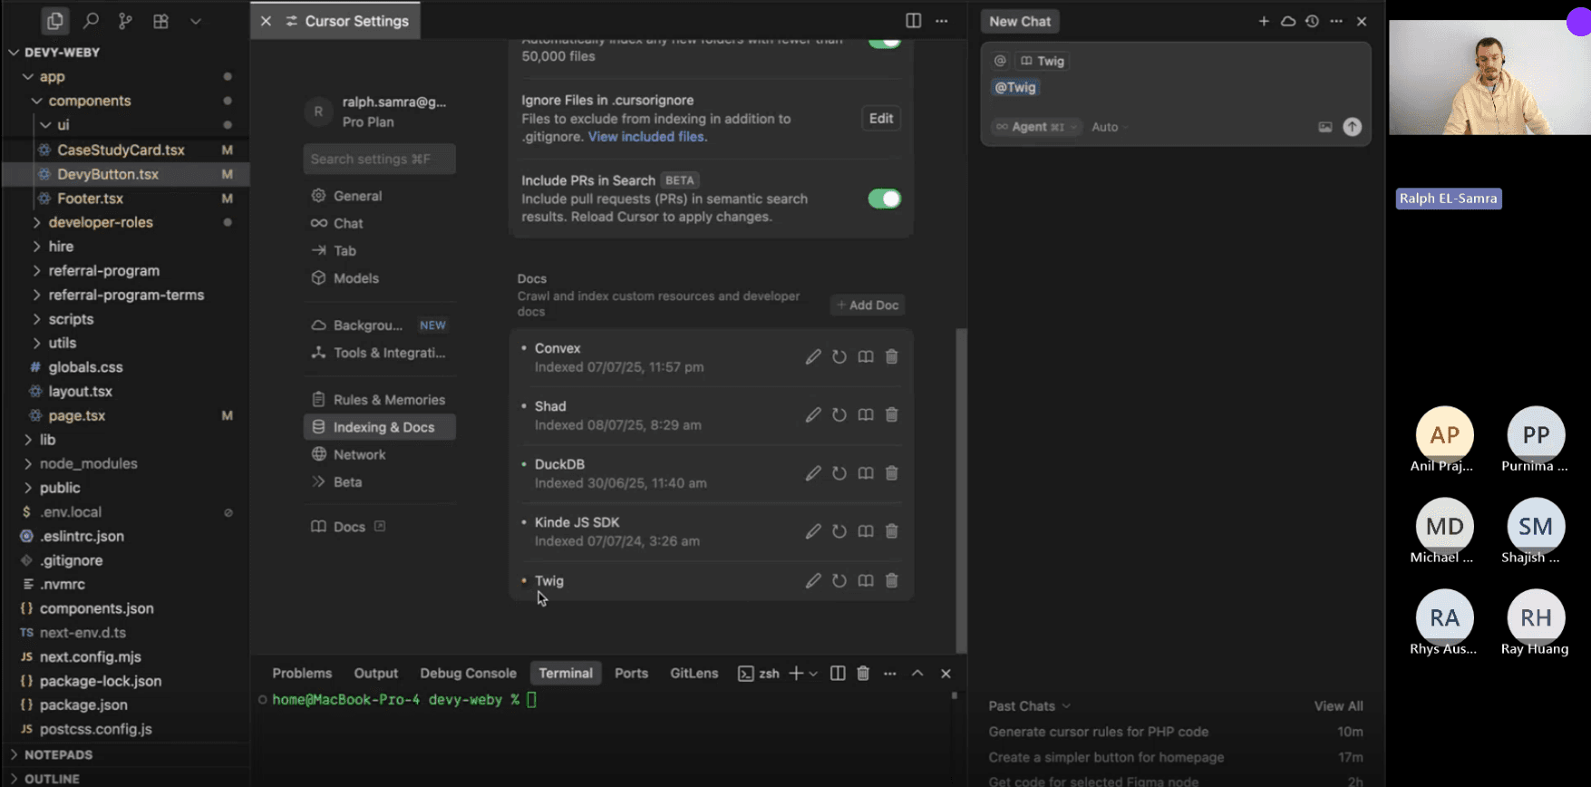Screen dimensions: 1591x787
Task: Click the pencil edit icon for Convex doc
Action: [813, 357]
